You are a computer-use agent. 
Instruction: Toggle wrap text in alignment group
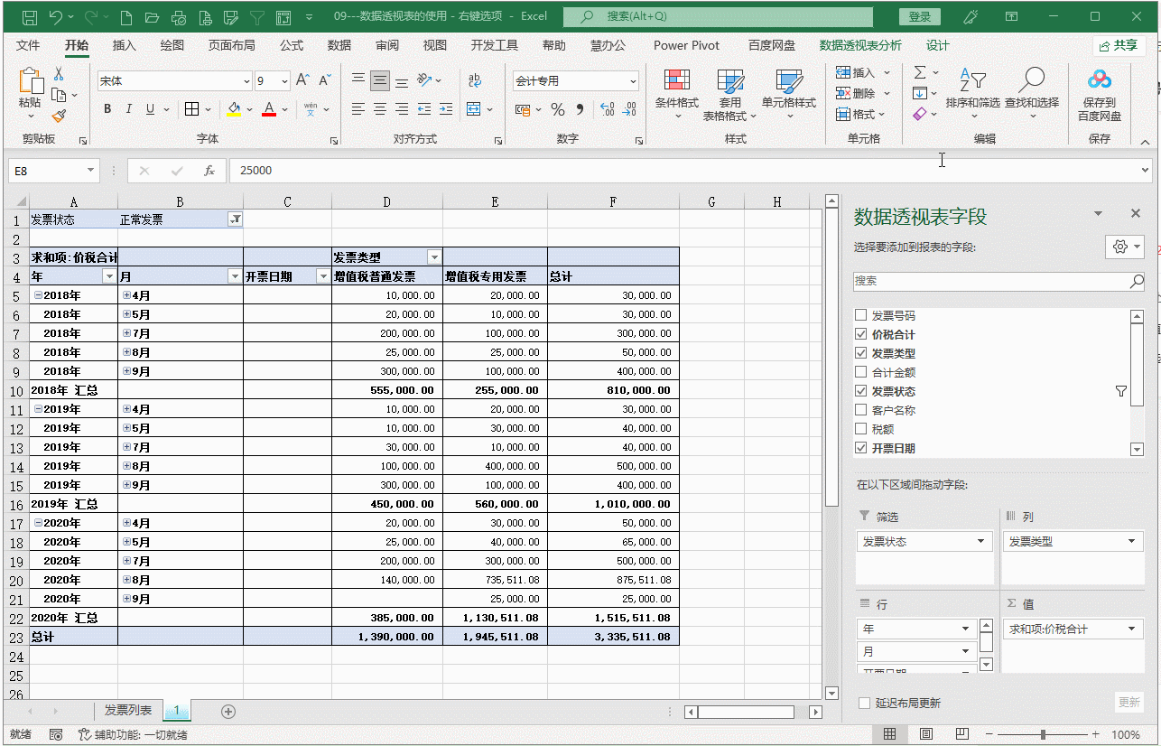pos(475,80)
